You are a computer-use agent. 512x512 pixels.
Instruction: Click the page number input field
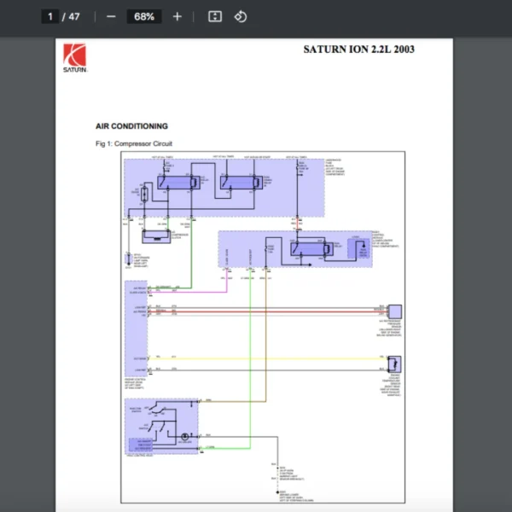[x=50, y=17]
